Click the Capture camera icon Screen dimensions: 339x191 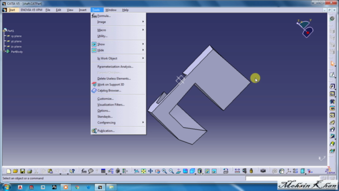[263, 171]
